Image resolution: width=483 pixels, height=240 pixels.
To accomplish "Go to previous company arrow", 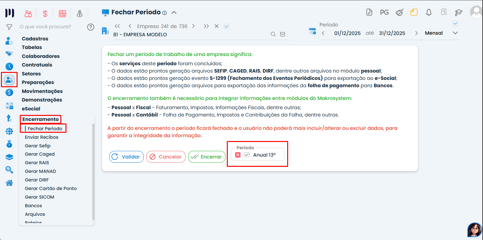I will (x=130, y=26).
